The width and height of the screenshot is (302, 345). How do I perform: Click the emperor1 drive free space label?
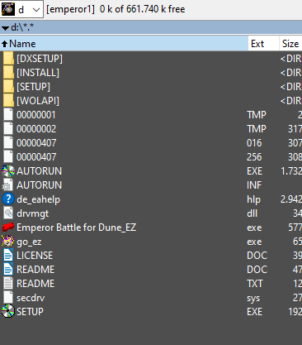(116, 9)
